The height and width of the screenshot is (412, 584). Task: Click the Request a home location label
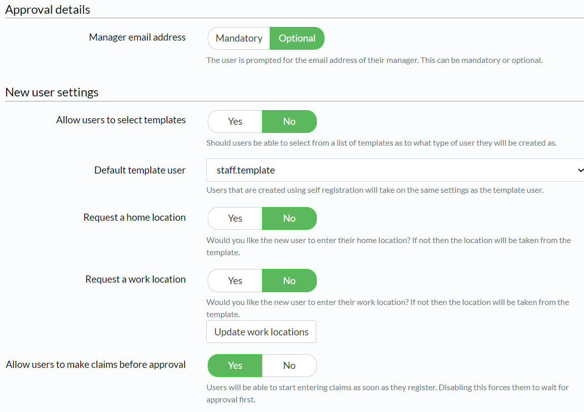(135, 217)
